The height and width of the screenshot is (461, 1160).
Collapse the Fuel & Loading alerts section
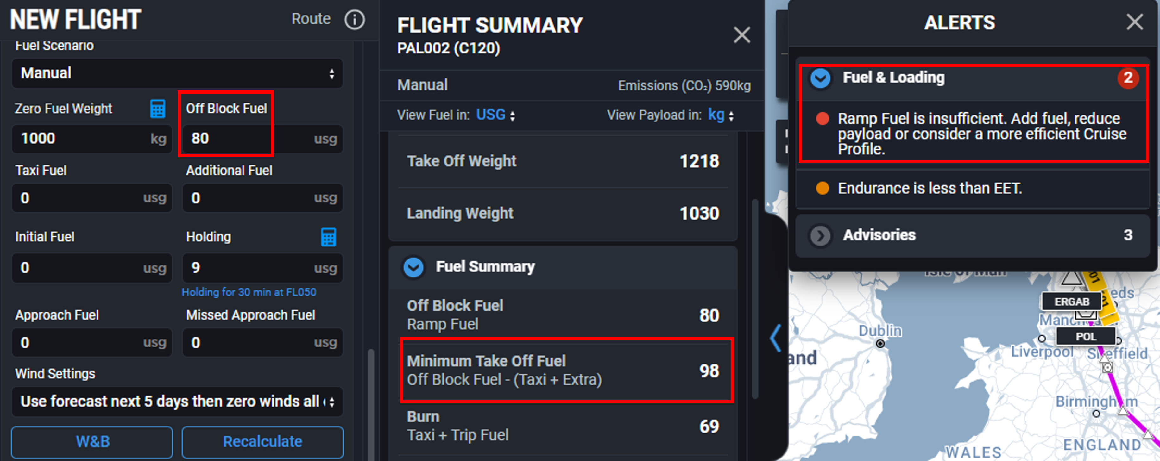coord(821,78)
